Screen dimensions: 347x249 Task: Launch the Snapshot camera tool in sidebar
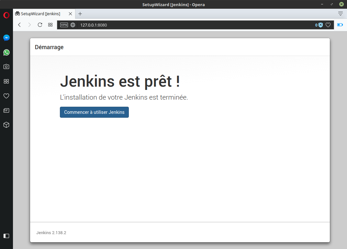6,67
